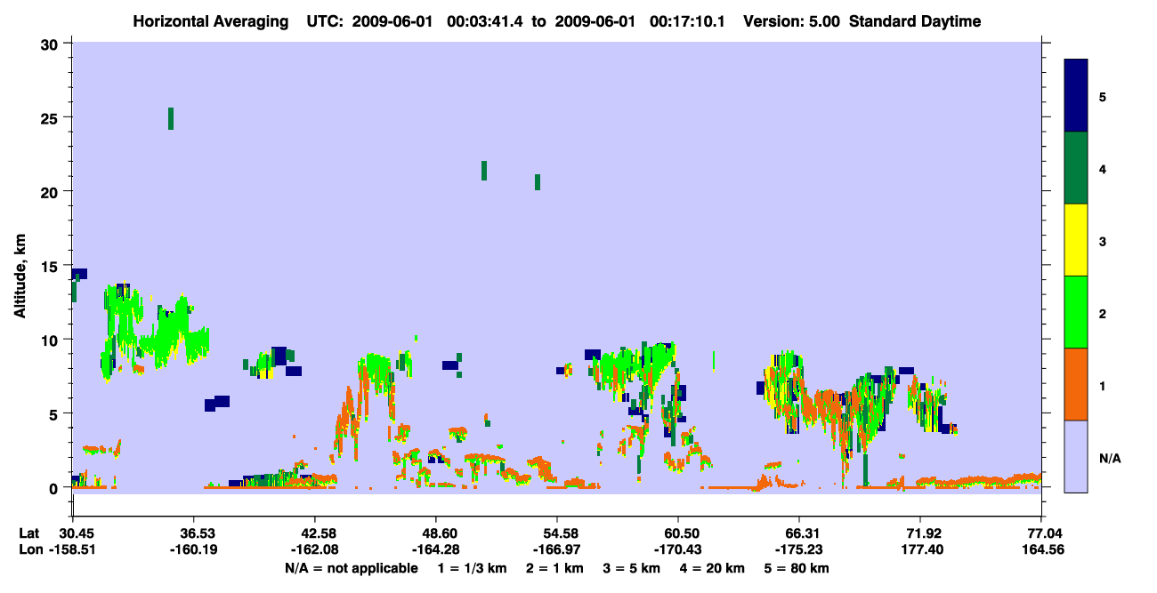
Task: Click the bright green level 2 legend swatch
Action: point(1076,312)
